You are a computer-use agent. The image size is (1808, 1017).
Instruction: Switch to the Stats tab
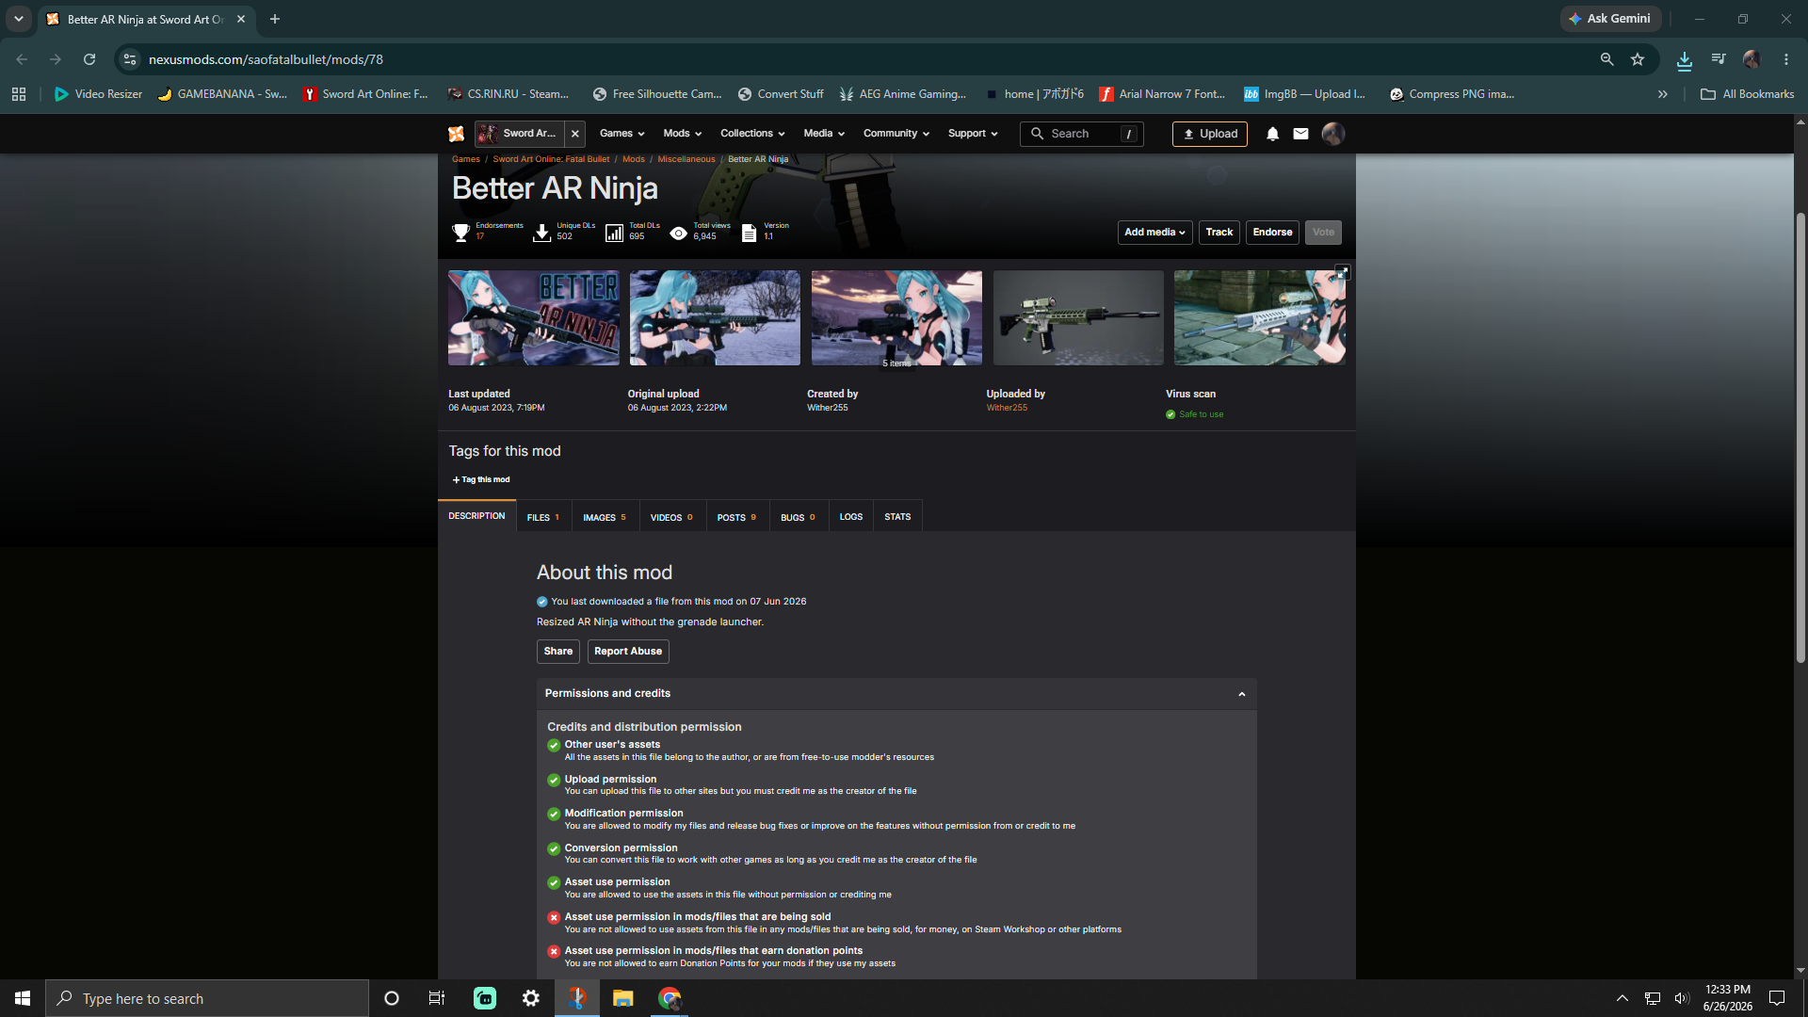pyautogui.click(x=897, y=517)
